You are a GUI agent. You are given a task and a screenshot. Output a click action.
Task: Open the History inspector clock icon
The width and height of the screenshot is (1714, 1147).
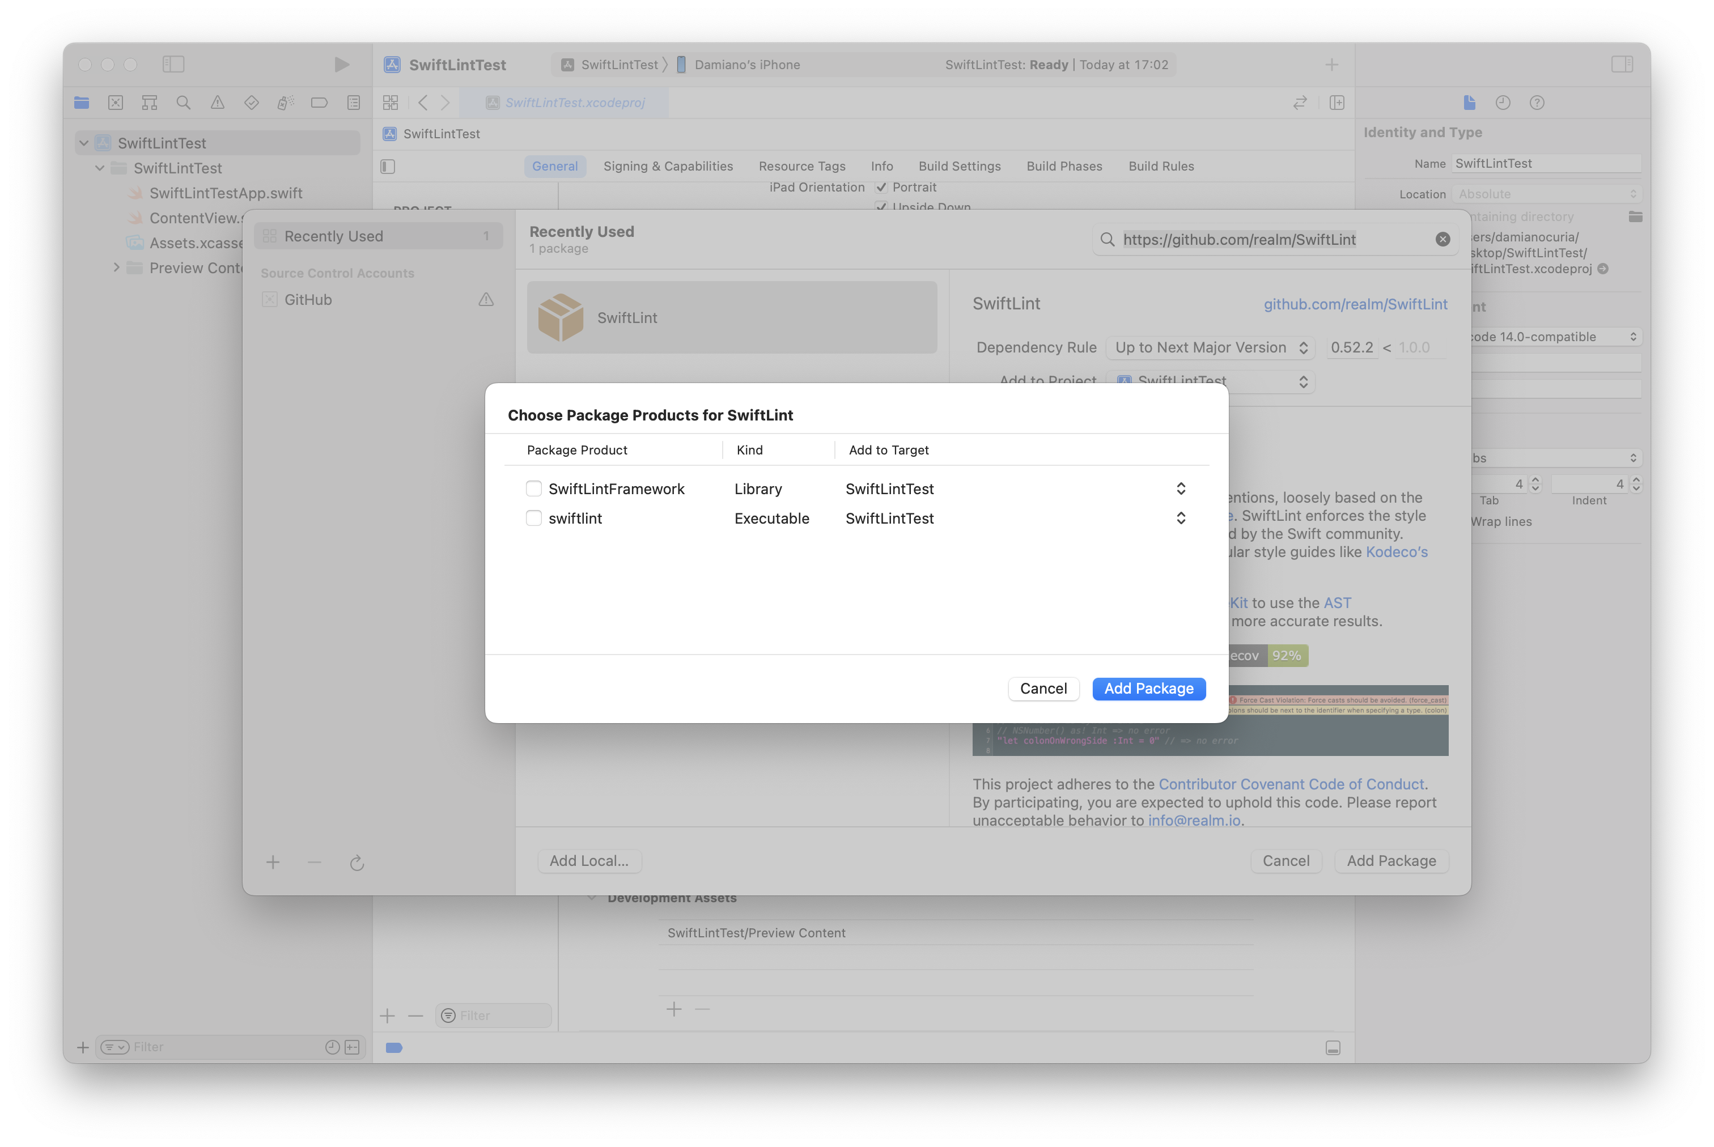coord(1503,103)
